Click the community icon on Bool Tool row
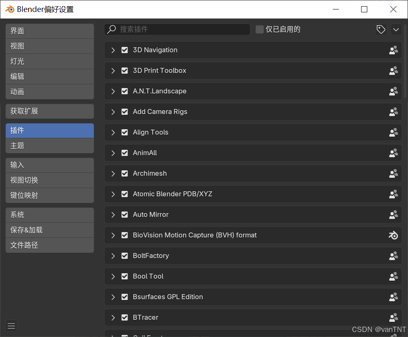 pos(394,277)
